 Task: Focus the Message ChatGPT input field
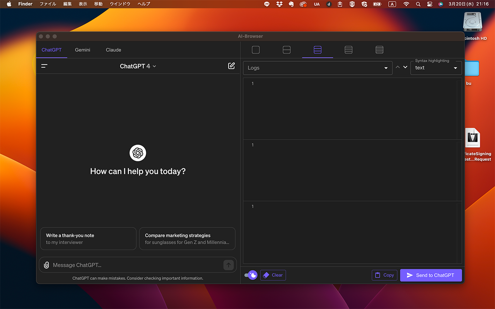[x=137, y=265]
